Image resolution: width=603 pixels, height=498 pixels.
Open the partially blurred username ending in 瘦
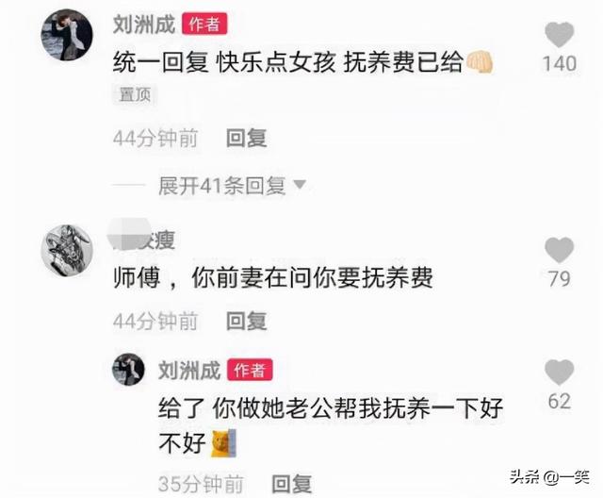[x=141, y=239]
